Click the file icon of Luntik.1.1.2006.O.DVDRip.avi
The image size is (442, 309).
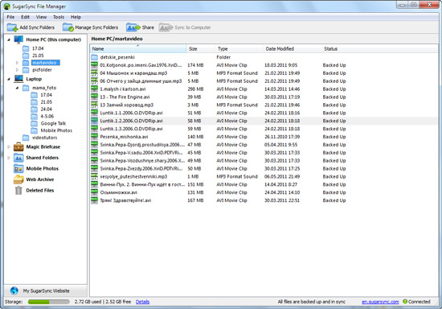95,113
